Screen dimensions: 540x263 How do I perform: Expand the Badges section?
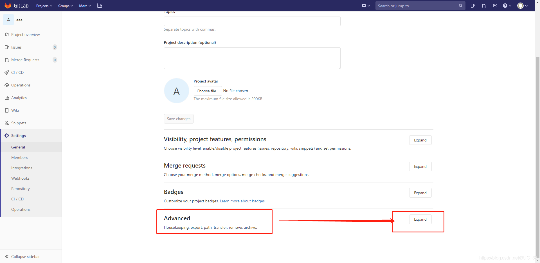[420, 193]
